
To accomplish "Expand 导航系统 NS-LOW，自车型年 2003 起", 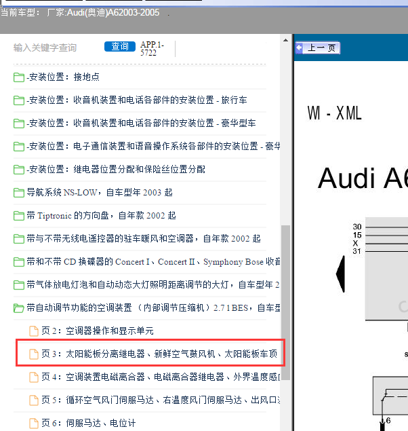I will point(100,192).
